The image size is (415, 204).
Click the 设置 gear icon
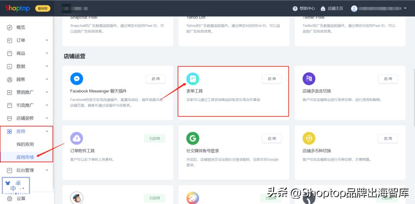click(x=10, y=199)
